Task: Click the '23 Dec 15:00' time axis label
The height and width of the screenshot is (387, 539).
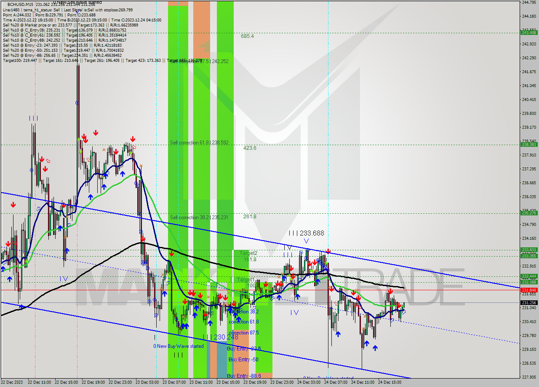Action: [228, 382]
